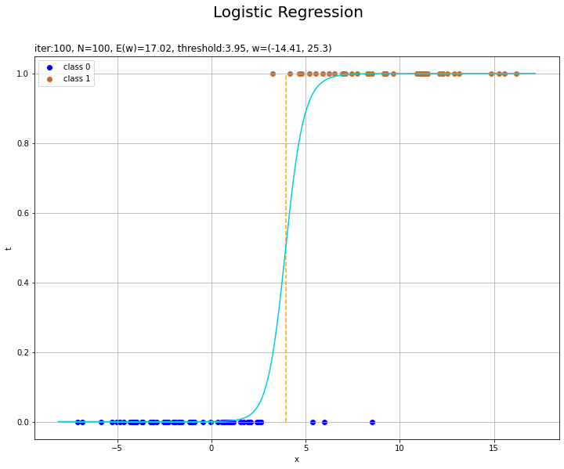Viewport: 564px width, 469px height.
Task: Click the y-axis tick label 0.2
Action: 22,353
